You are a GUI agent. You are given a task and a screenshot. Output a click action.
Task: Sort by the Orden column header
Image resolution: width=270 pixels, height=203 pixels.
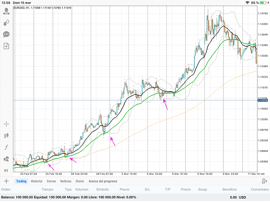point(6,190)
